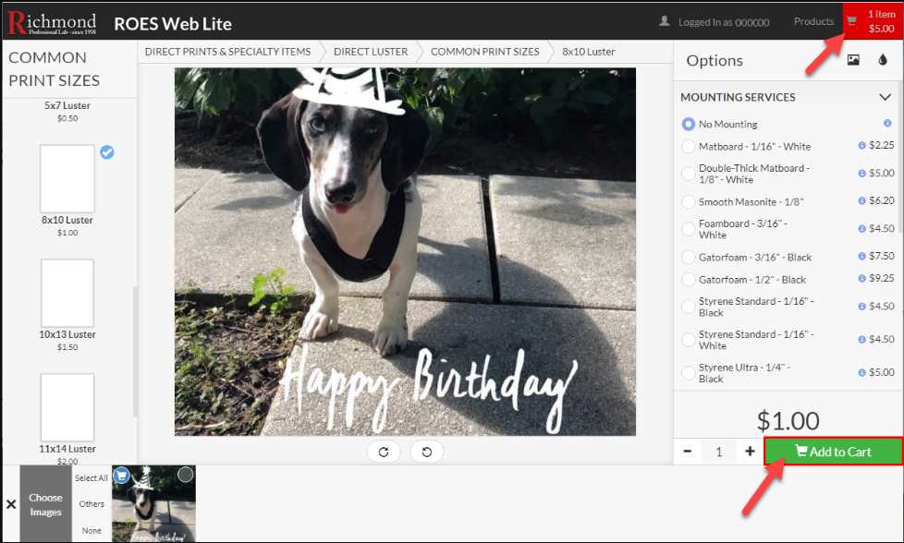Increase quantity with the plus stepper
The height and width of the screenshot is (543, 904).
point(750,451)
